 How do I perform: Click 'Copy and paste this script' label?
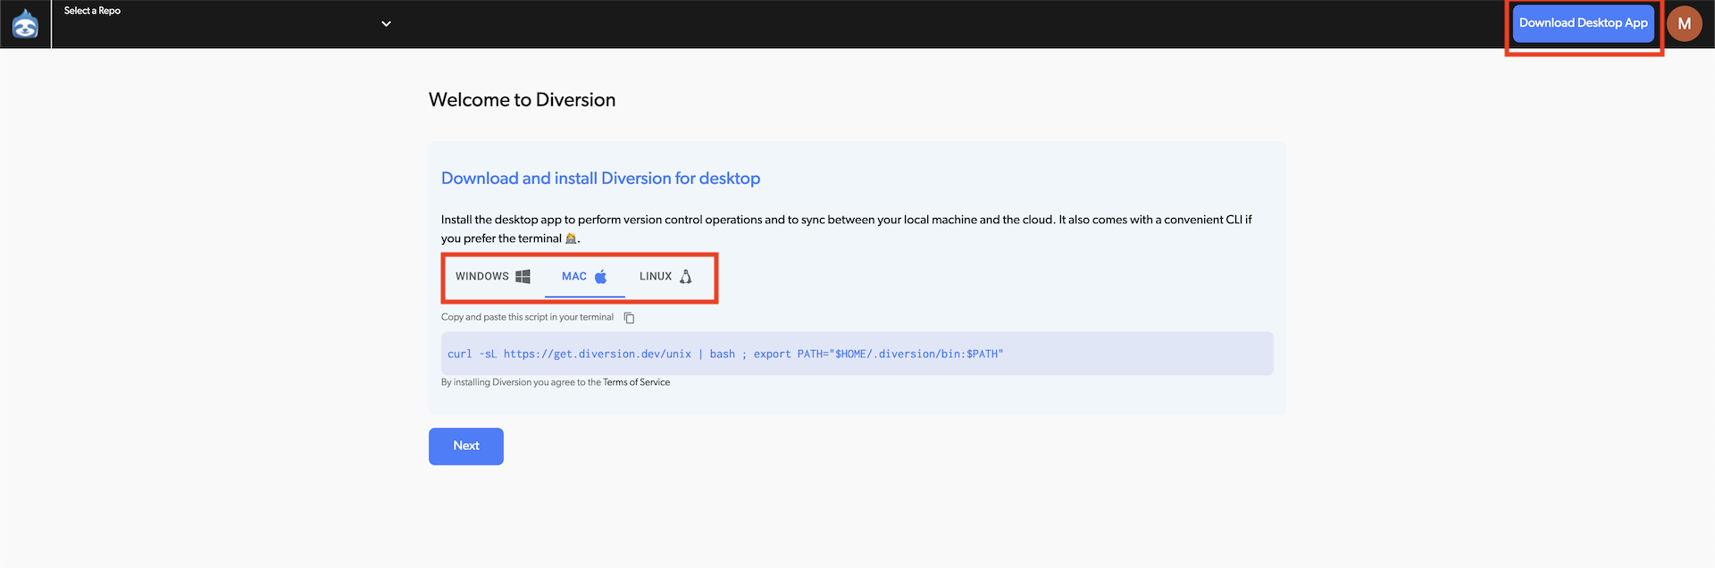point(527,317)
